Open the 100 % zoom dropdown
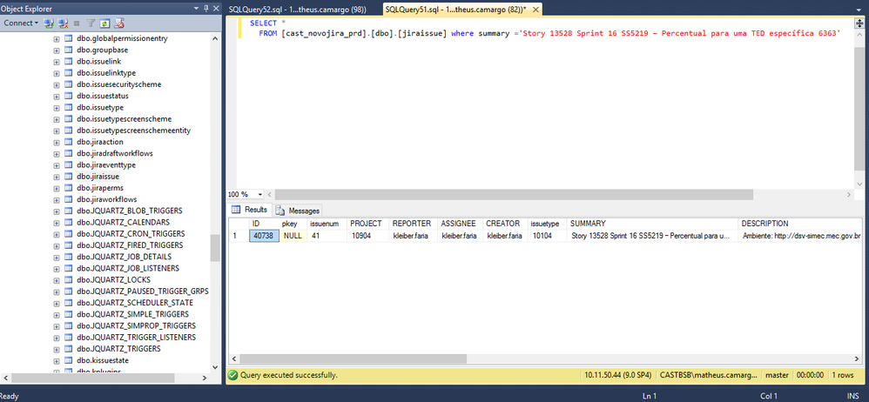Viewport: 869px width, 402px height. [x=260, y=195]
